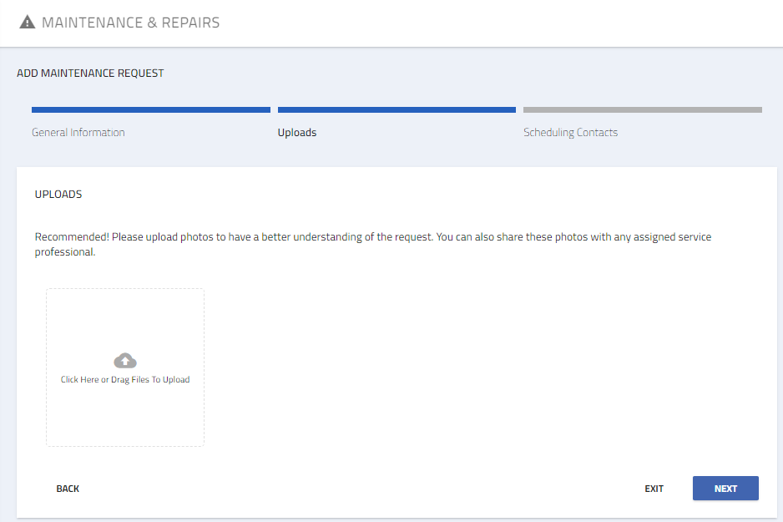The image size is (783, 522).
Task: Click the empty area of the white header bar
Action: pos(499,23)
